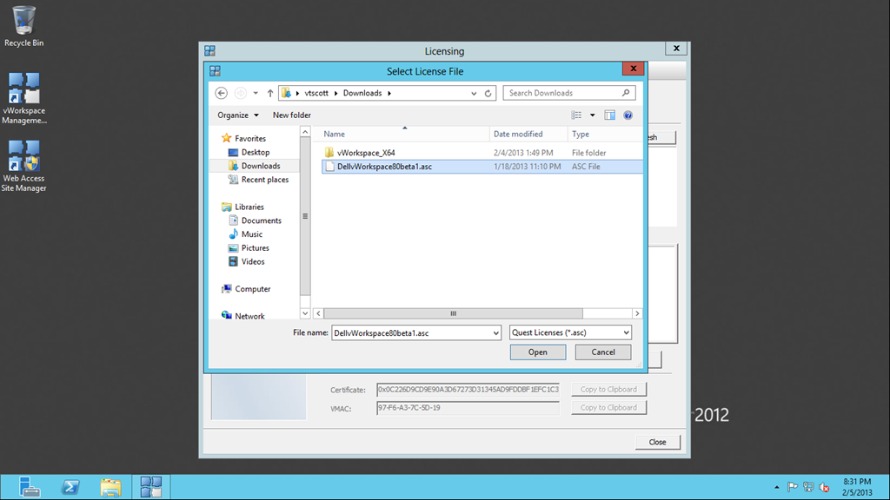Open Server Manager from the taskbar
This screenshot has width=890, height=500.
(29, 487)
